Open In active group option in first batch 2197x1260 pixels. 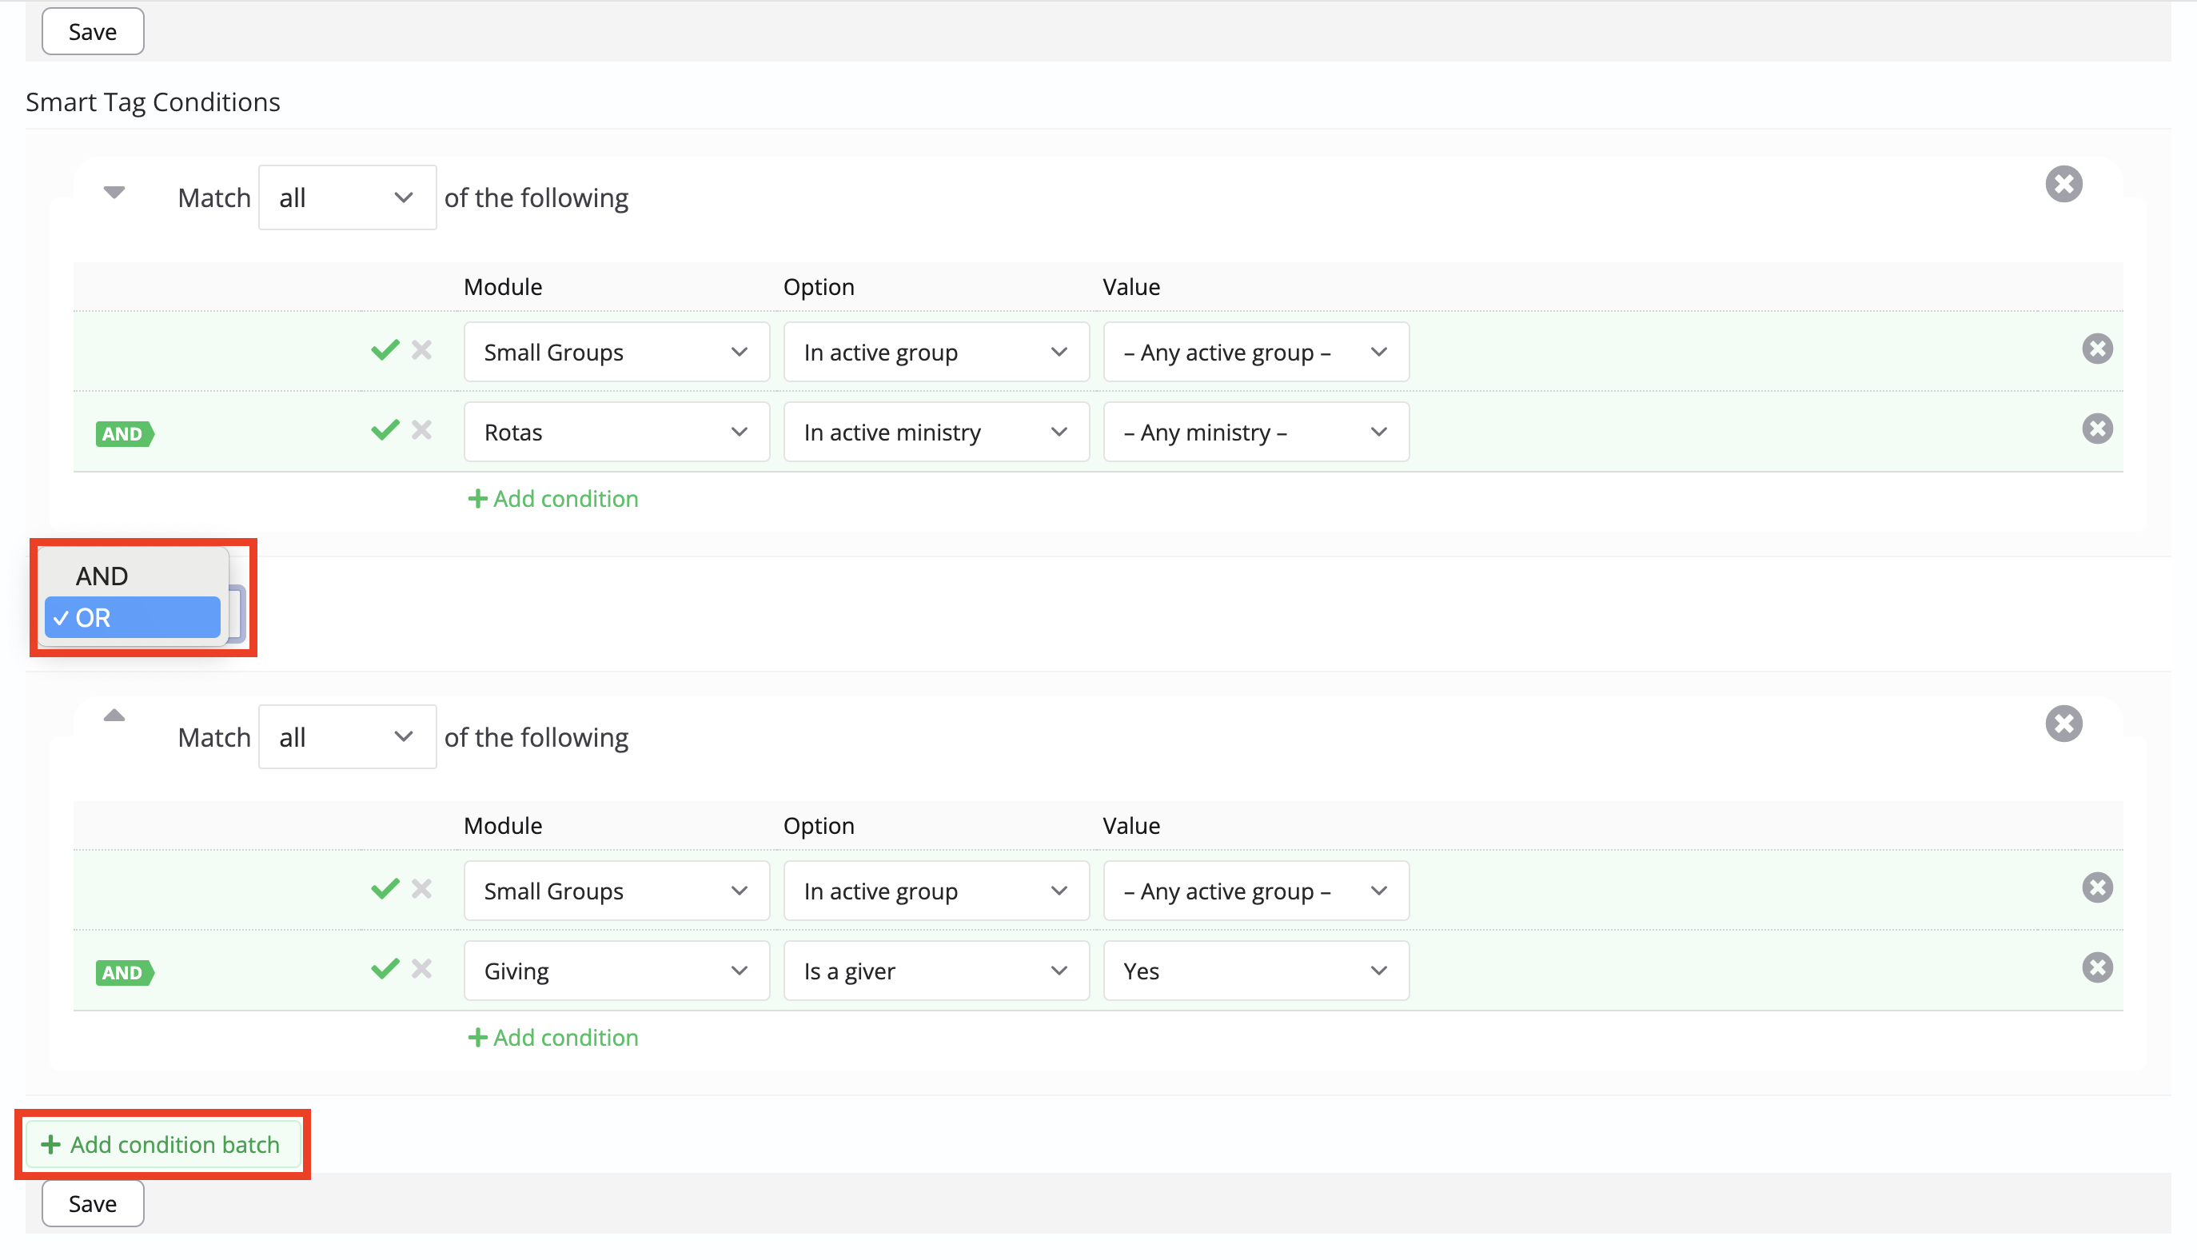tap(935, 353)
